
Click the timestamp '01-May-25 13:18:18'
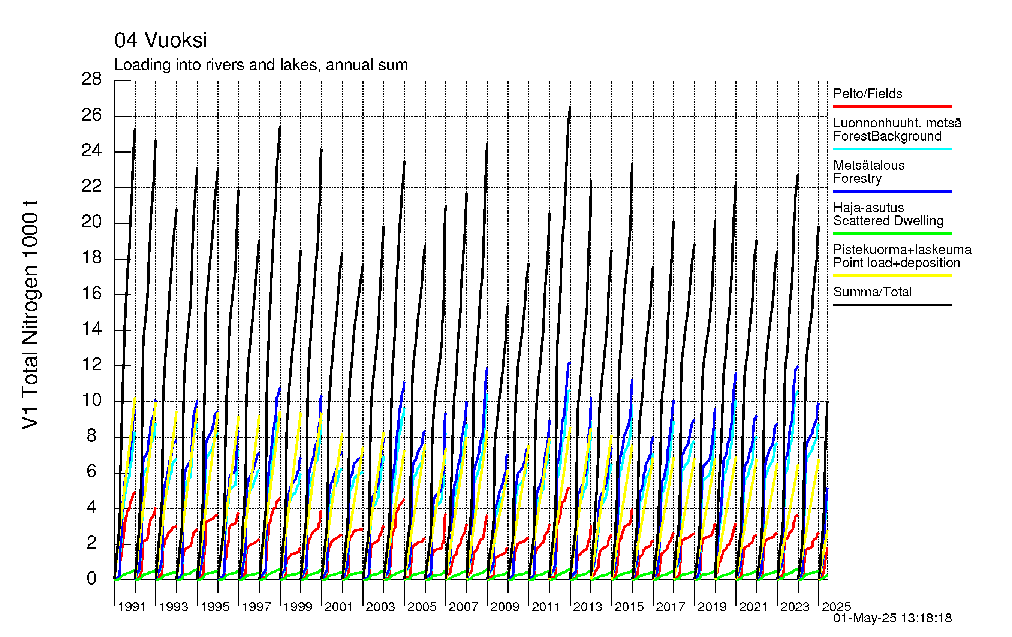pos(892,618)
